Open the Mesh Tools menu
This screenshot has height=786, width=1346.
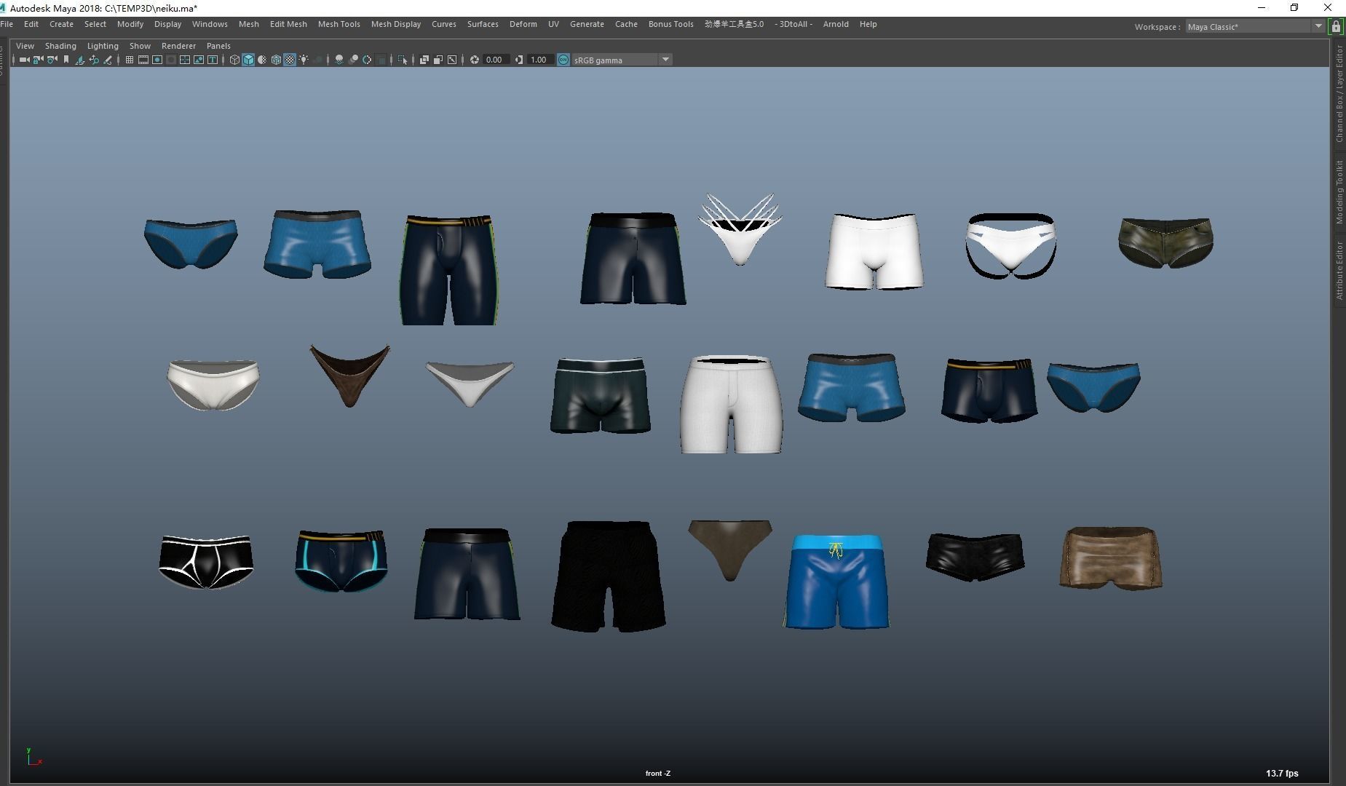(x=339, y=24)
